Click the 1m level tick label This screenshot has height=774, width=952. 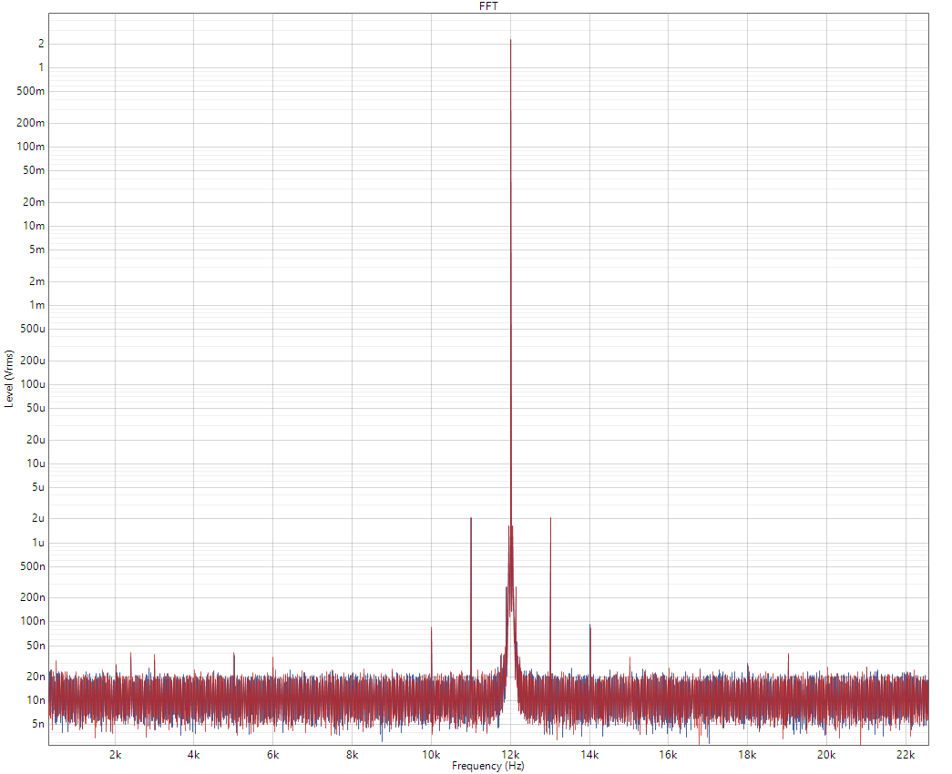(x=37, y=305)
